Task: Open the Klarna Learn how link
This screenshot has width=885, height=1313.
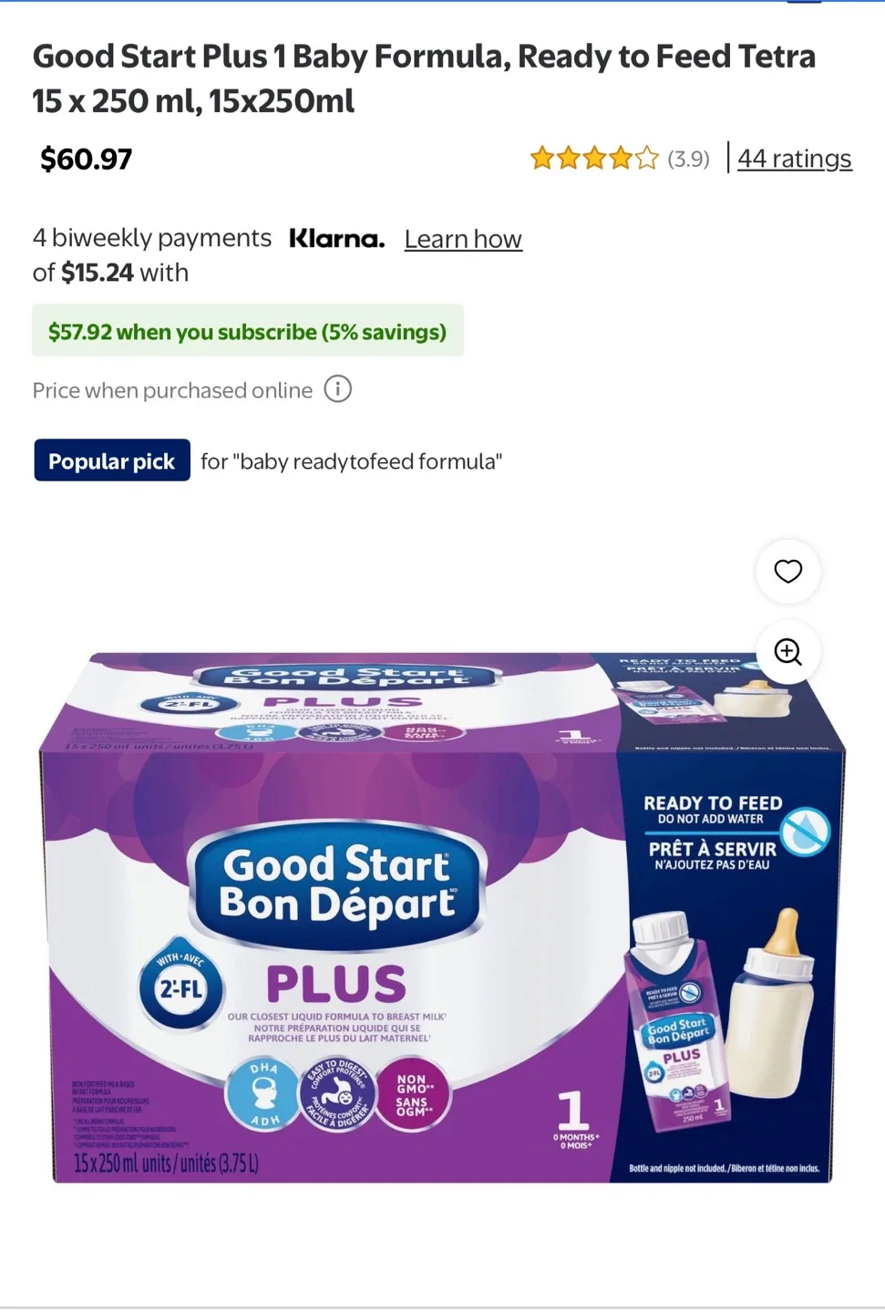Action: click(463, 239)
